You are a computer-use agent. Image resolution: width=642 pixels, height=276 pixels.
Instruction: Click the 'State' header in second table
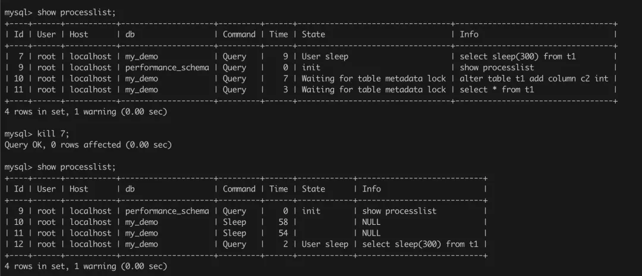click(x=313, y=189)
